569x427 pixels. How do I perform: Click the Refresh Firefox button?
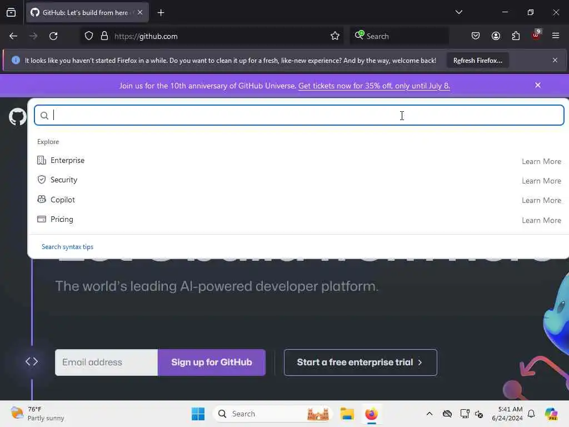(477, 61)
